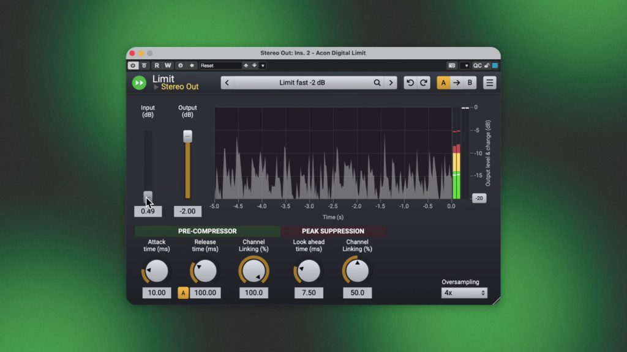Viewport: 627px width, 352px height.
Task: Click the Output dB slider handle
Action: click(x=188, y=136)
